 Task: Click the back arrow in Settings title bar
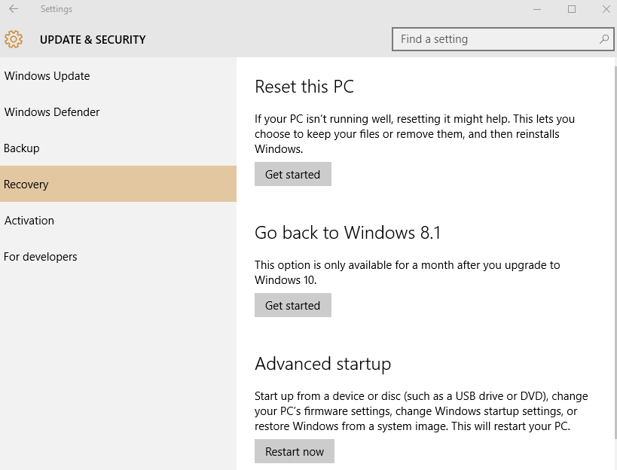pyautogui.click(x=14, y=8)
